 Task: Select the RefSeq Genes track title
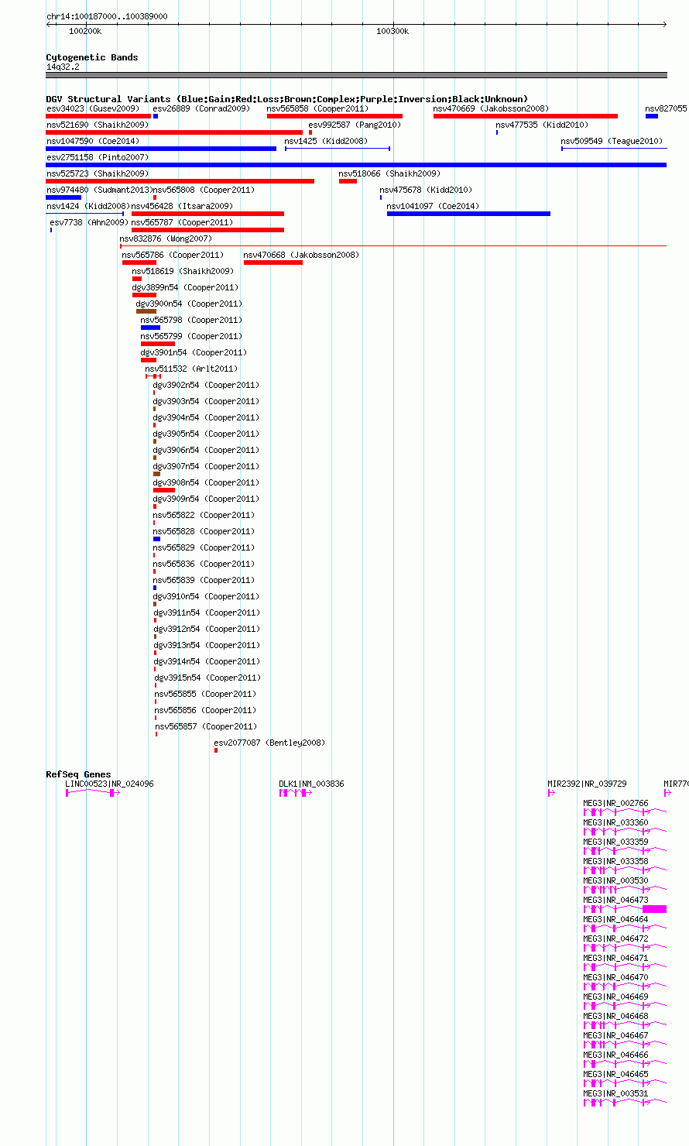click(x=78, y=774)
